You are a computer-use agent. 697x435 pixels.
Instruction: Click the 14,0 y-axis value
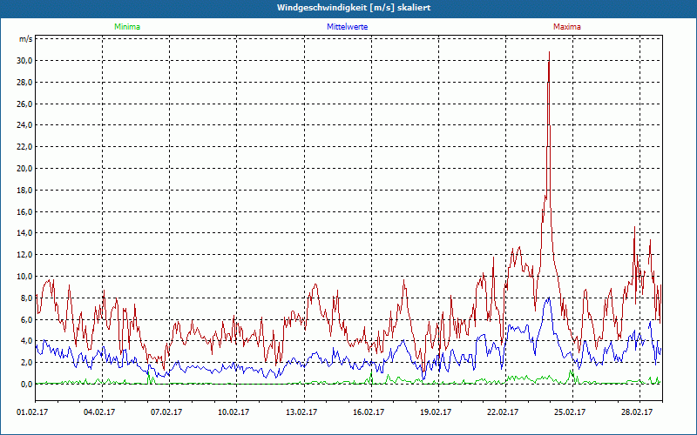25,233
